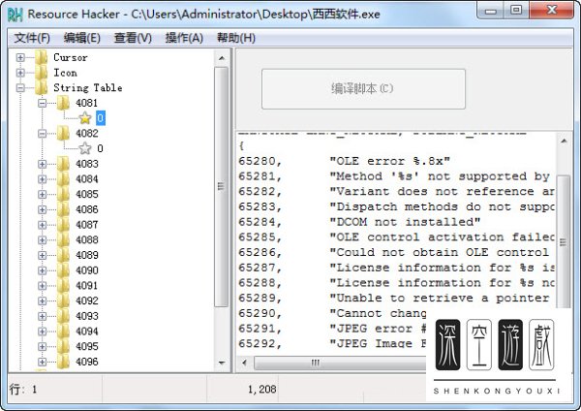Click the line starting with 65290
The width and height of the screenshot is (581, 411).
pyautogui.click(x=332, y=313)
